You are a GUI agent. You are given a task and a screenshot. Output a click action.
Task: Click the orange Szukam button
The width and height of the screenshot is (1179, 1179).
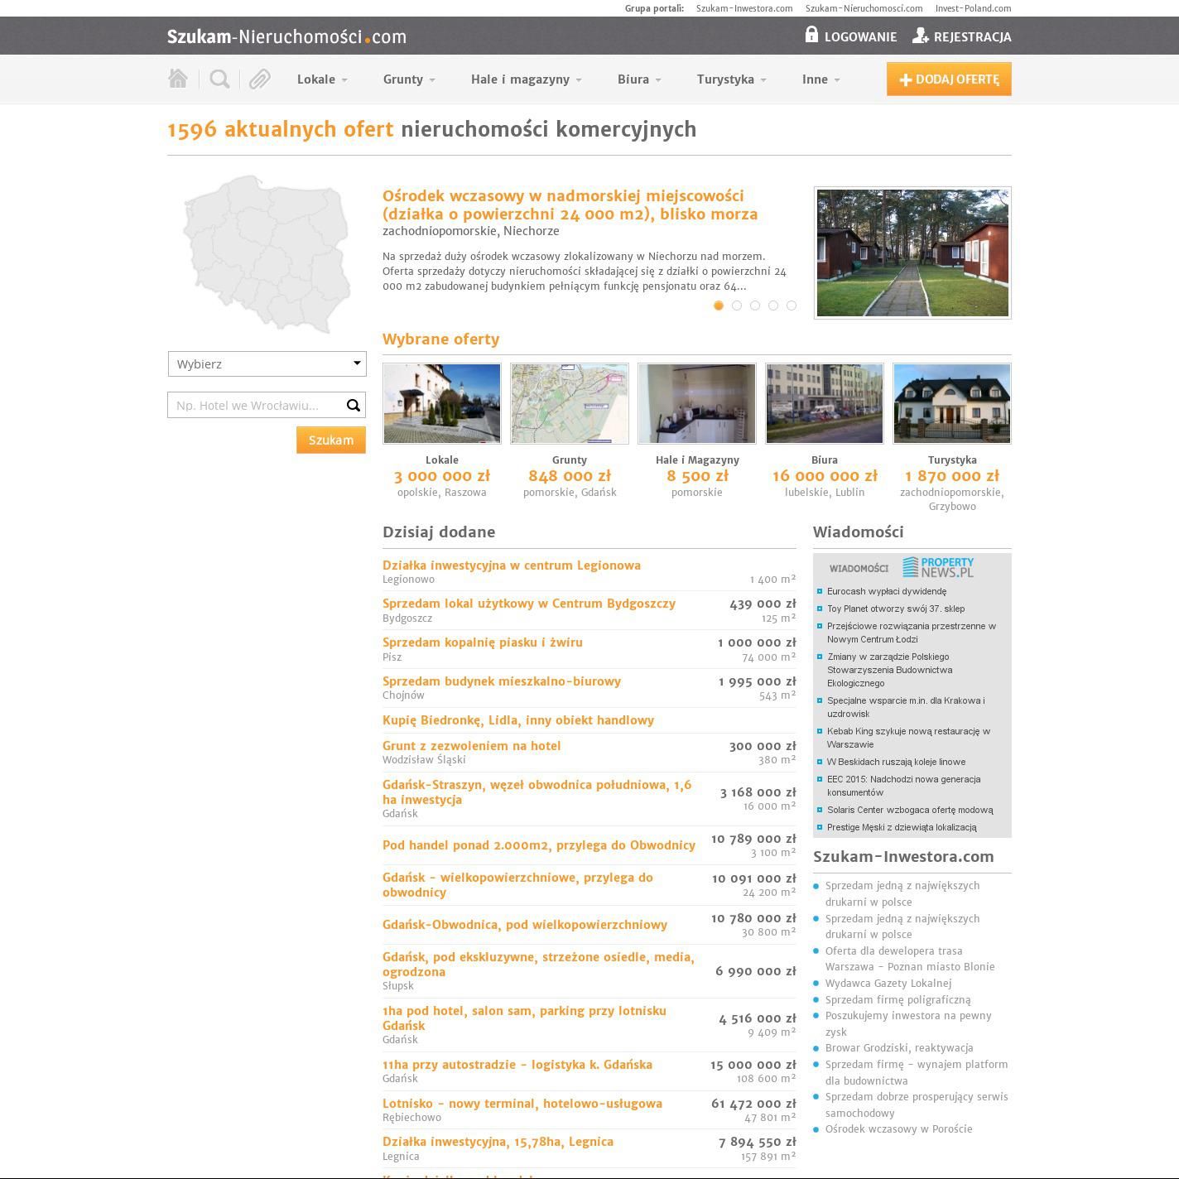331,440
